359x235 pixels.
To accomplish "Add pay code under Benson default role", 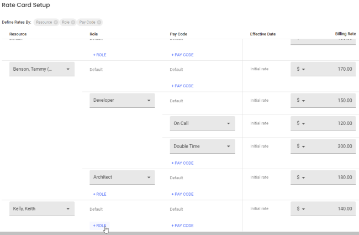I will click(182, 86).
